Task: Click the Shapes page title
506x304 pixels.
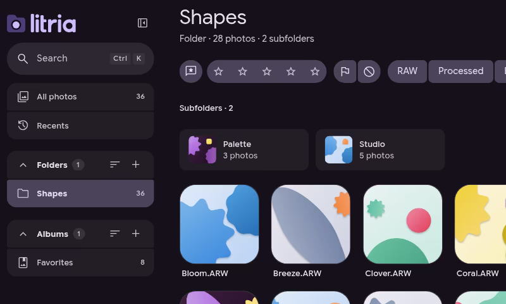Action: (x=213, y=18)
